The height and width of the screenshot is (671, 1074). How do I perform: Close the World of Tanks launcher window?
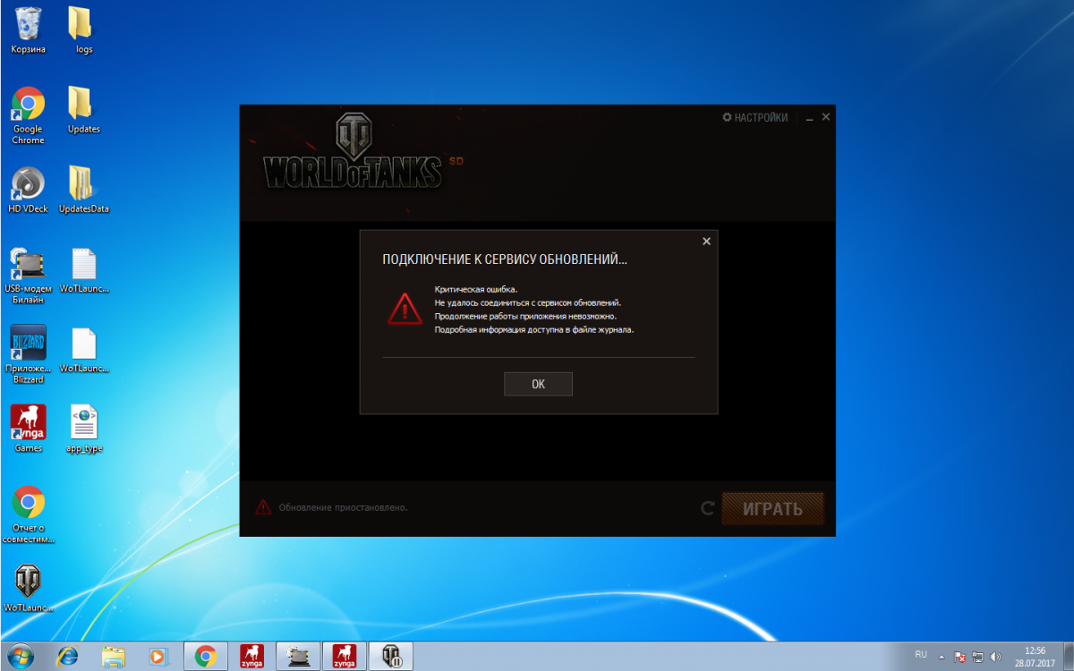826,117
